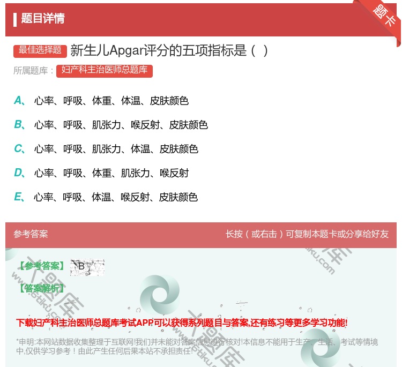Pick option C with 肌张力、体温

(x=116, y=149)
